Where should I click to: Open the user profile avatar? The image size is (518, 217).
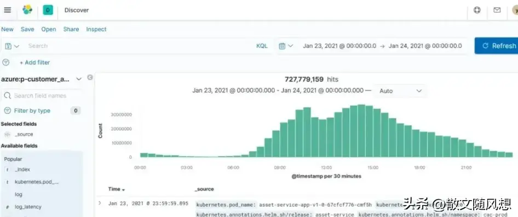515,10
